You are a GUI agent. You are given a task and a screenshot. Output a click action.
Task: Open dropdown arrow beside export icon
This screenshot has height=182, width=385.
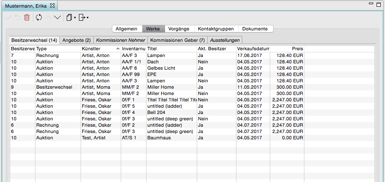(x=88, y=18)
